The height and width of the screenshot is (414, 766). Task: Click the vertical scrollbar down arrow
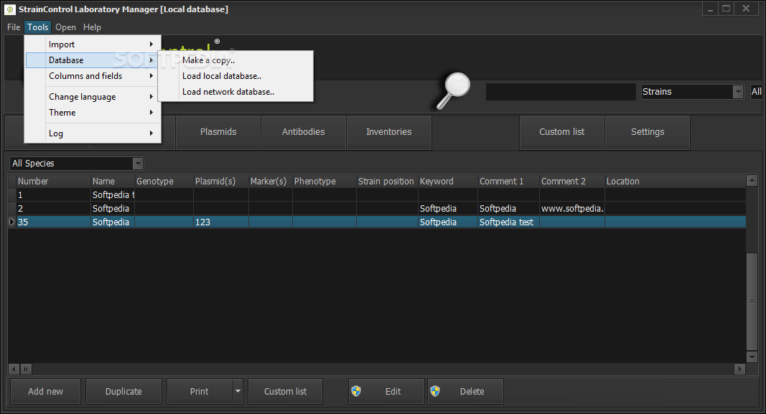click(752, 357)
